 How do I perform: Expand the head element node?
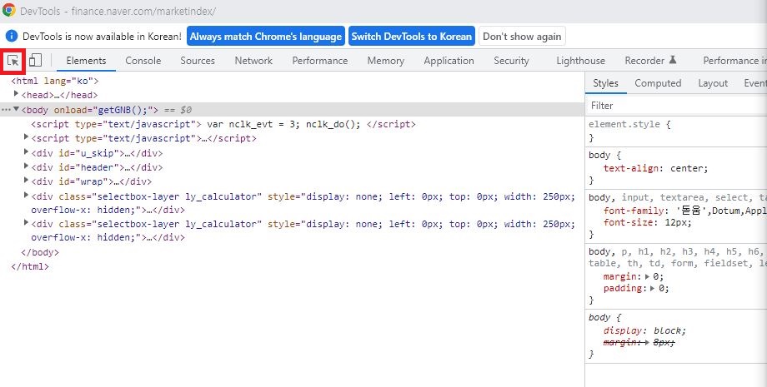16,94
